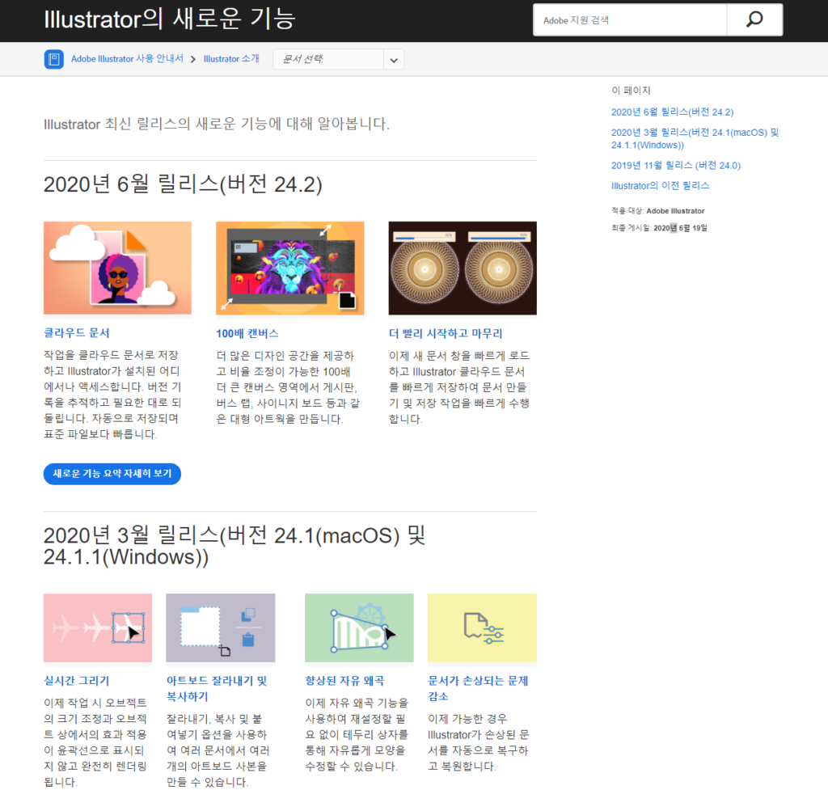828x790 pixels.
Task: Open the Illustrator 소개 breadcrumb link
Action: (x=231, y=59)
